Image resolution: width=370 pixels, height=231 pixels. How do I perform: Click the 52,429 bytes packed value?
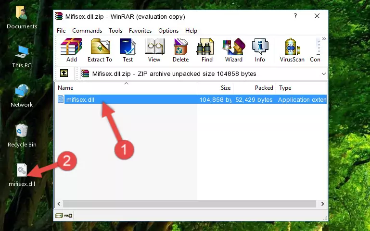pos(254,99)
